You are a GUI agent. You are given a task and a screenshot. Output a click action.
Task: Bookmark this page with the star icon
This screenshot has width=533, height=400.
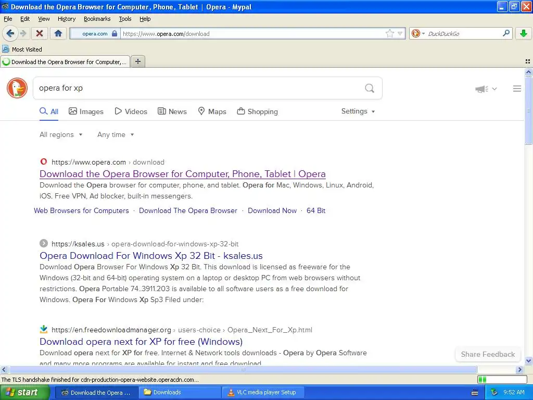389,33
